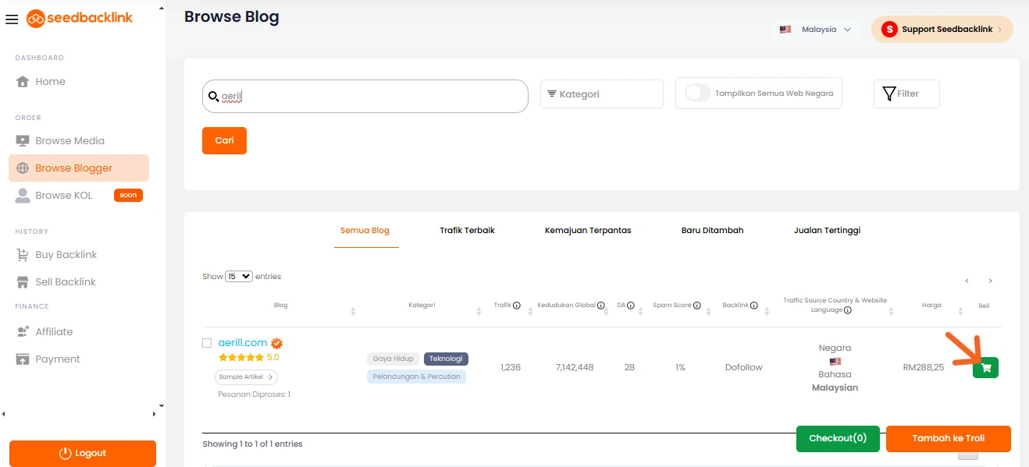1029x467 pixels.
Task: Click the Trafik info icon
Action: coord(517,306)
